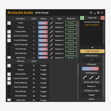Toggle the checkbox beside Input button row
The width and height of the screenshot is (111, 111).
(x=9, y=66)
